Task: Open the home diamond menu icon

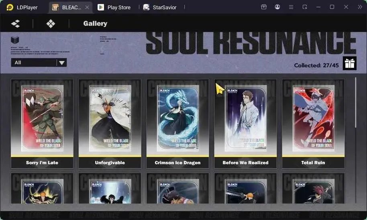Action: pyautogui.click(x=51, y=24)
